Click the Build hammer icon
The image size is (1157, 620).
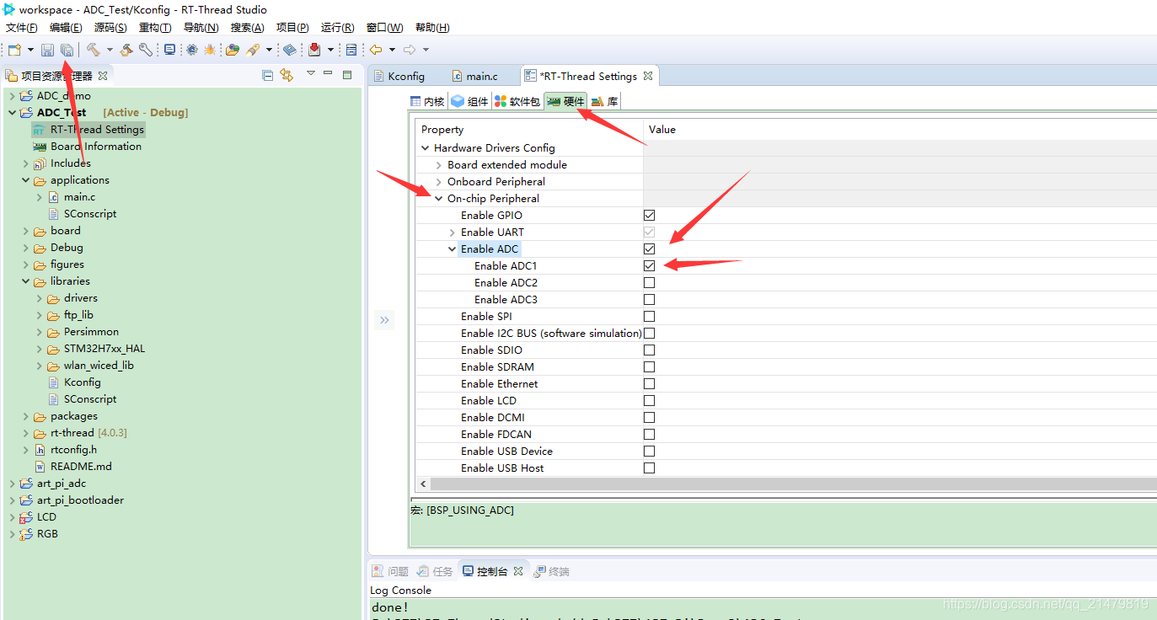(93, 50)
